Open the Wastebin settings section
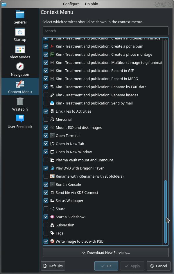Image resolution: width=174 pixels, height=274 pixels. [x=20, y=104]
